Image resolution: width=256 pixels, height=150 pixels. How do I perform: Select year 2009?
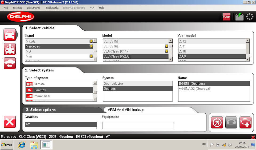tap(212, 56)
